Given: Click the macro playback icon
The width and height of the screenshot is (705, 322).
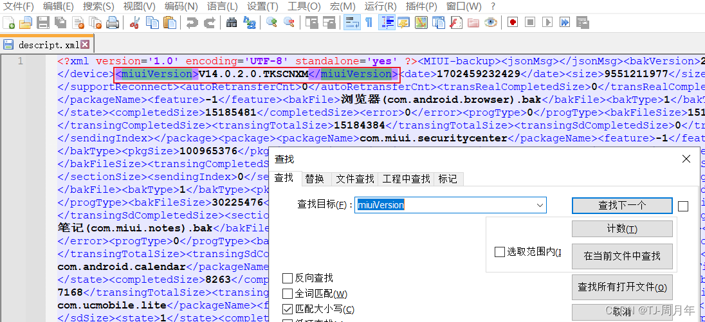Looking at the screenshot, I should [x=547, y=22].
